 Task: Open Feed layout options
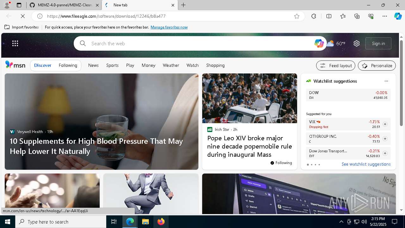click(336, 66)
